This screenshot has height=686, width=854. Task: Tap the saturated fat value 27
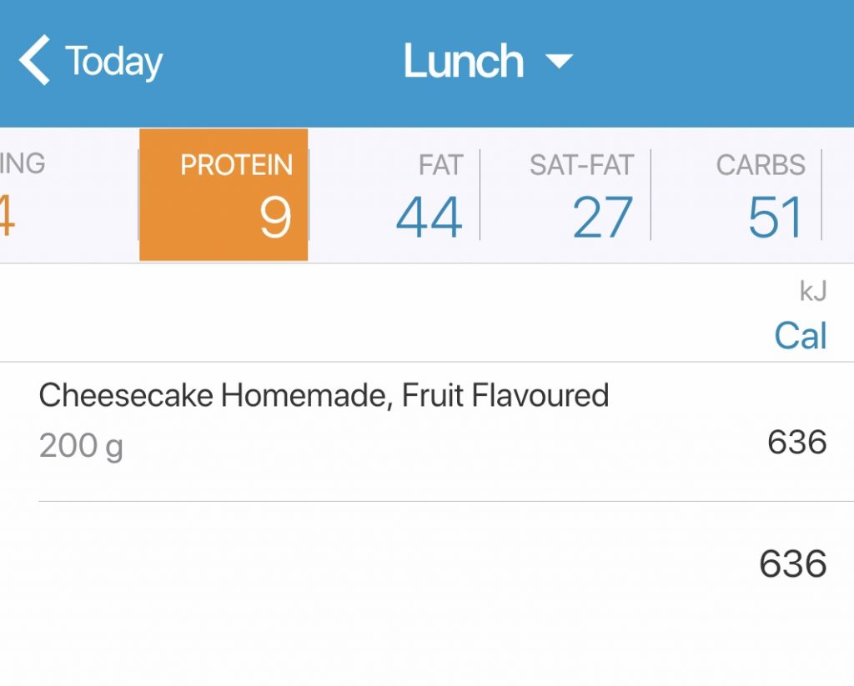point(601,216)
